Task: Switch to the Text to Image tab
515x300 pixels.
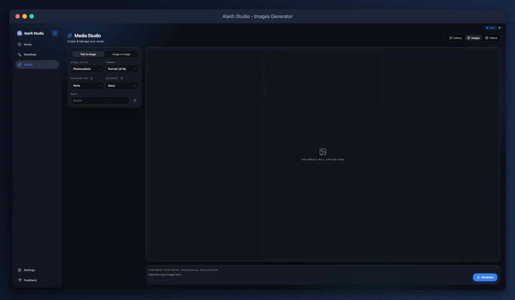Action: 88,54
